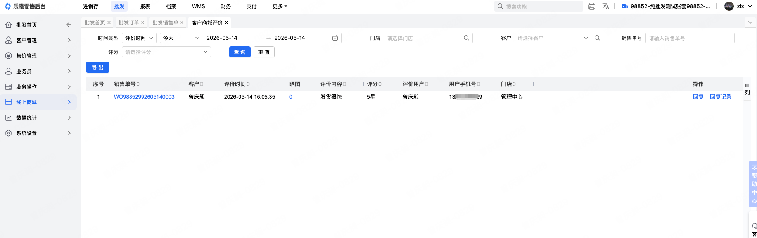
Task: Open the 财务 top menu item
Action: tap(226, 6)
